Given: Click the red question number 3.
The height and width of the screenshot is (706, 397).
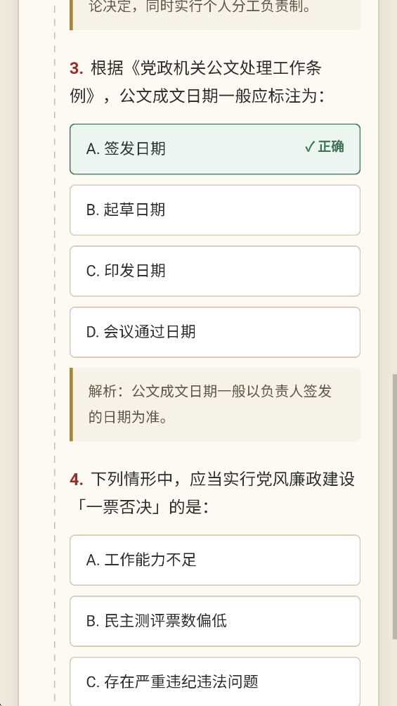Looking at the screenshot, I should point(77,68).
